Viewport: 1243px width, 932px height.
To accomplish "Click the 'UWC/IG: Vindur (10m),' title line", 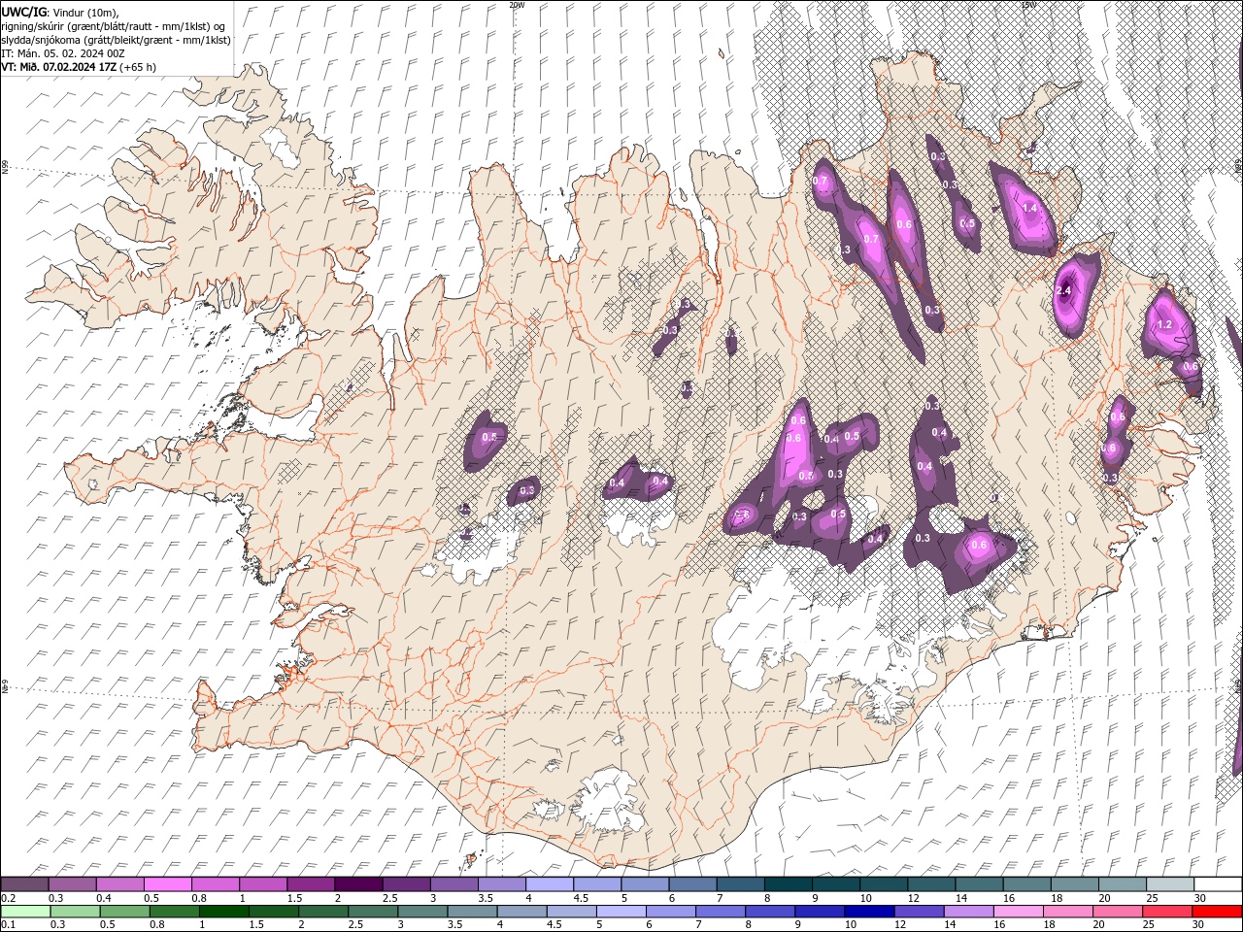I will pyautogui.click(x=59, y=12).
